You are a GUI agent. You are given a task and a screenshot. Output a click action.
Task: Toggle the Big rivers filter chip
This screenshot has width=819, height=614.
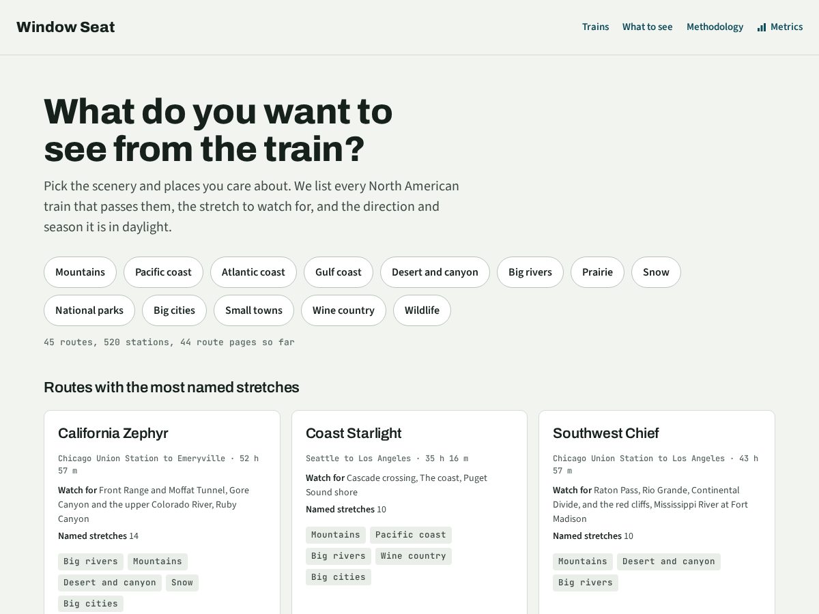point(530,272)
